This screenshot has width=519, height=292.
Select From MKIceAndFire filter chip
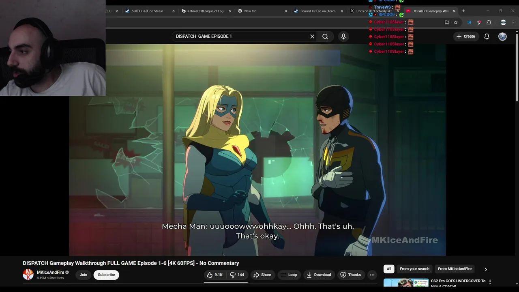coord(455,269)
